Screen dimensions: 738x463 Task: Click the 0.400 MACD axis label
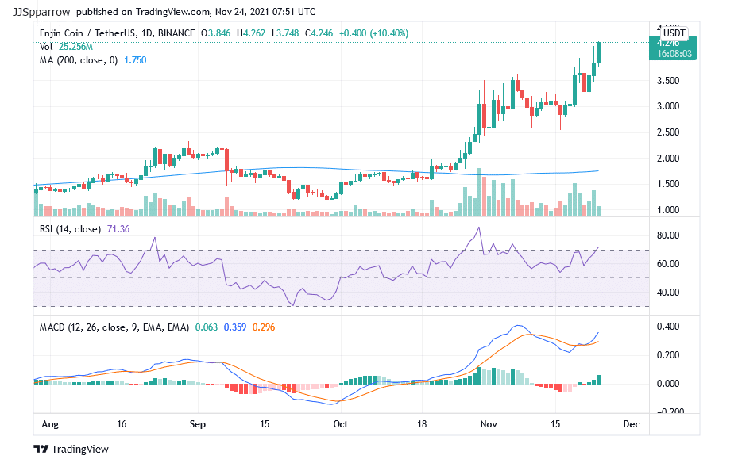(x=668, y=327)
